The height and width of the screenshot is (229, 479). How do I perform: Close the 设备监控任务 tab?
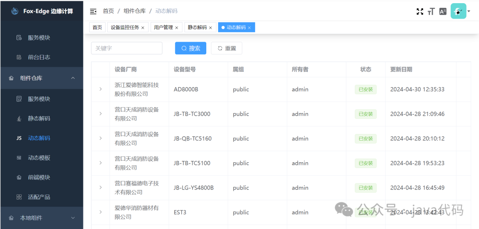point(143,28)
